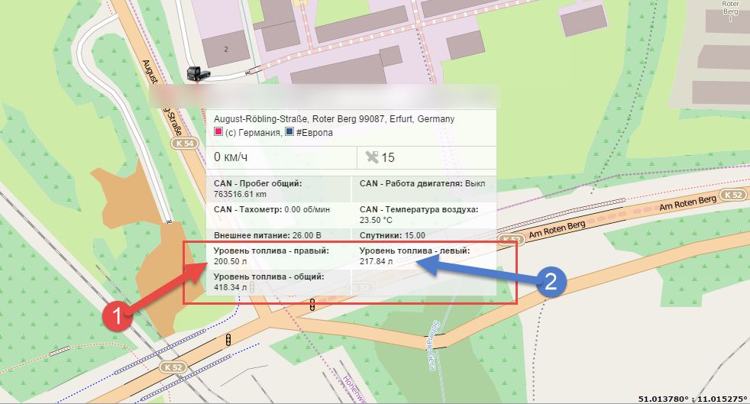Click traffic light icon under the red rectangle
This screenshot has height=404, width=750.
pos(312,306)
